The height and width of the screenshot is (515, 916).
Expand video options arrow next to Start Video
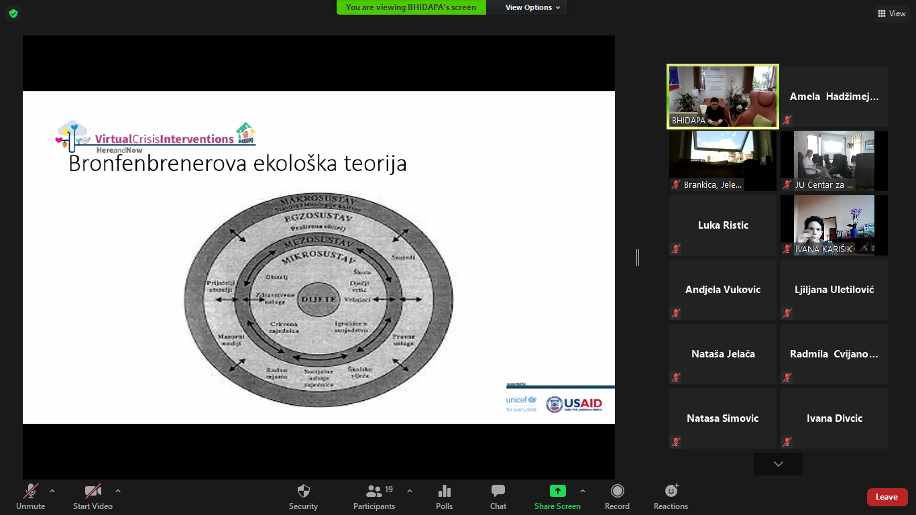(118, 491)
